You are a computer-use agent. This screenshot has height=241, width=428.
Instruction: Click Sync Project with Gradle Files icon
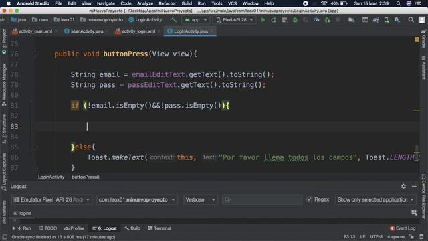click(376, 20)
